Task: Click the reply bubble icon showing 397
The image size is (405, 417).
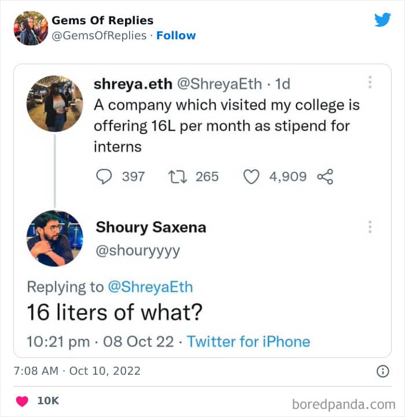Action: click(103, 176)
